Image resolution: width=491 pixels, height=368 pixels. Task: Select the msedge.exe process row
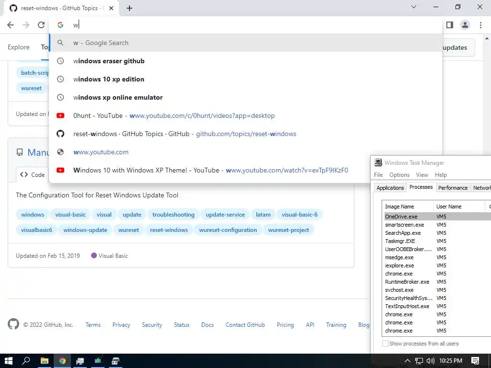(x=436, y=257)
